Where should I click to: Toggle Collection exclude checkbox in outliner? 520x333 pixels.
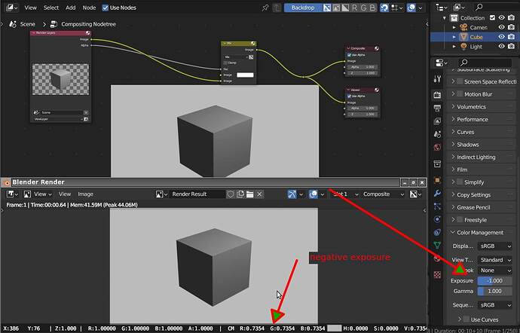(492, 17)
